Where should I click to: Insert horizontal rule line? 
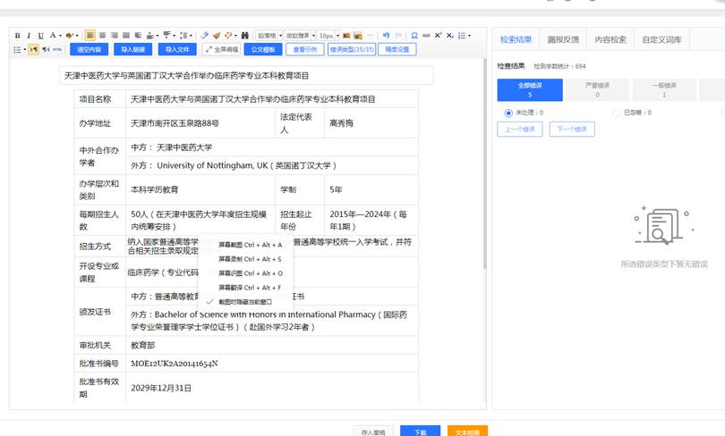[371, 35]
